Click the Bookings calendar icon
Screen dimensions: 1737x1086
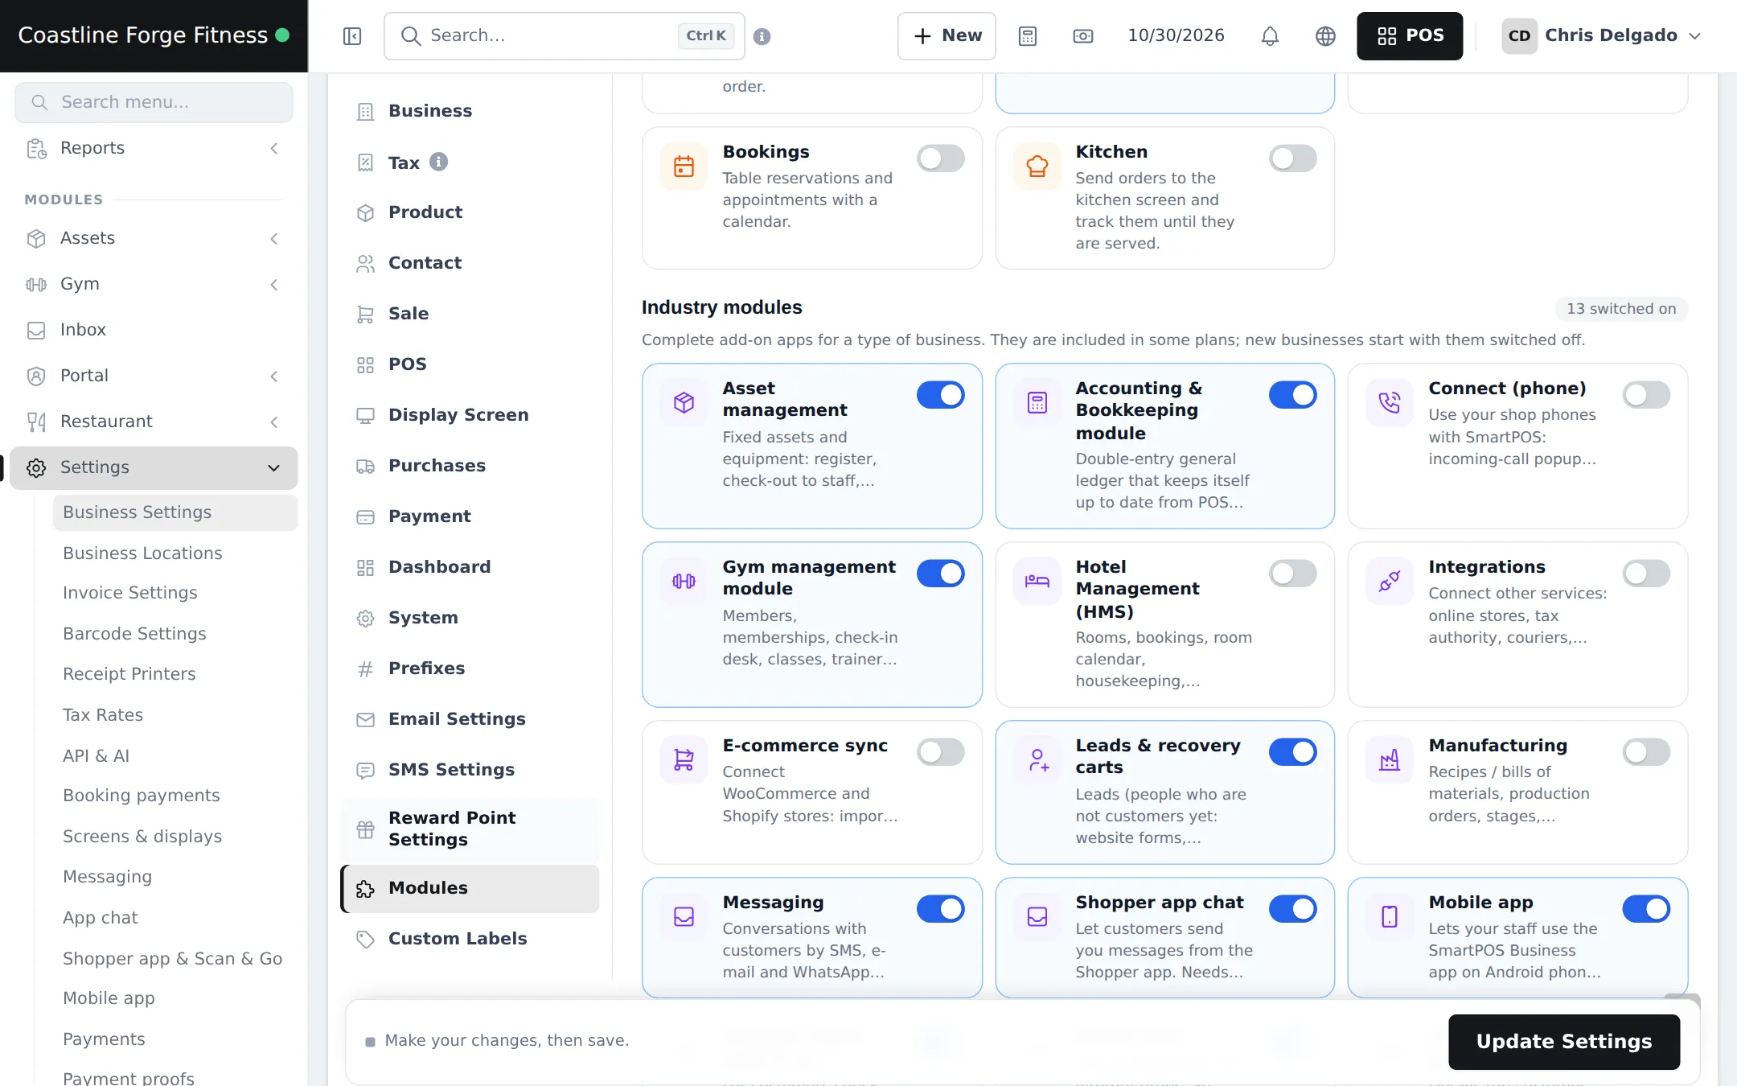[x=684, y=167]
